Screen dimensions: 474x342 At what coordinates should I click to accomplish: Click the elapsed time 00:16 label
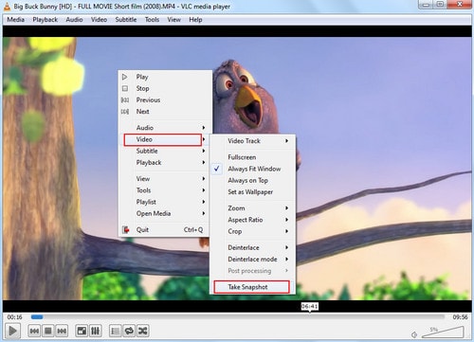tap(14, 316)
